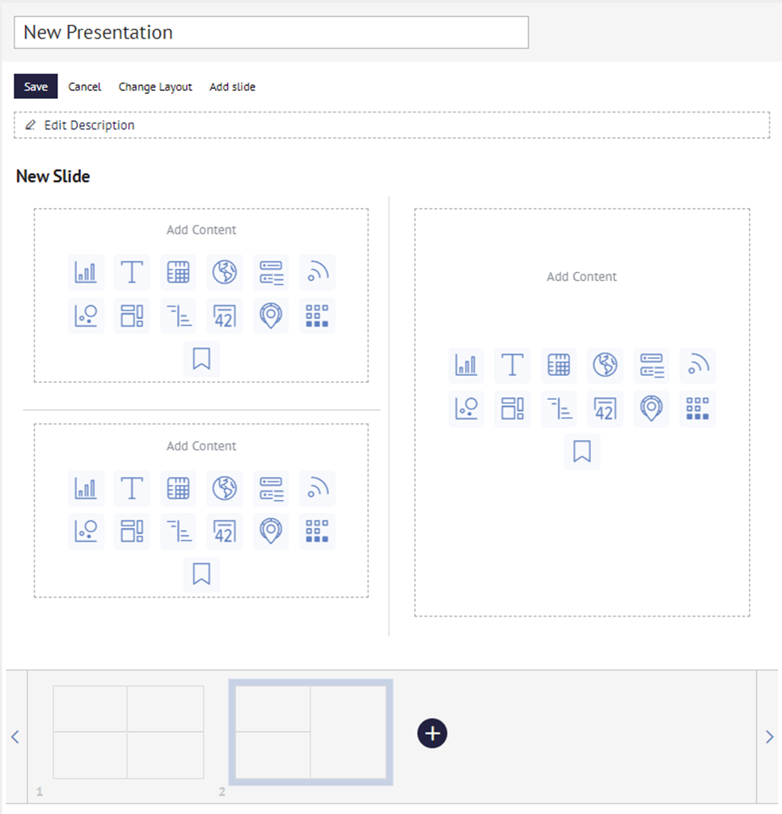Viewport: 782px width, 814px height.
Task: Add RSS feed in bottom-left content panel
Action: point(317,488)
